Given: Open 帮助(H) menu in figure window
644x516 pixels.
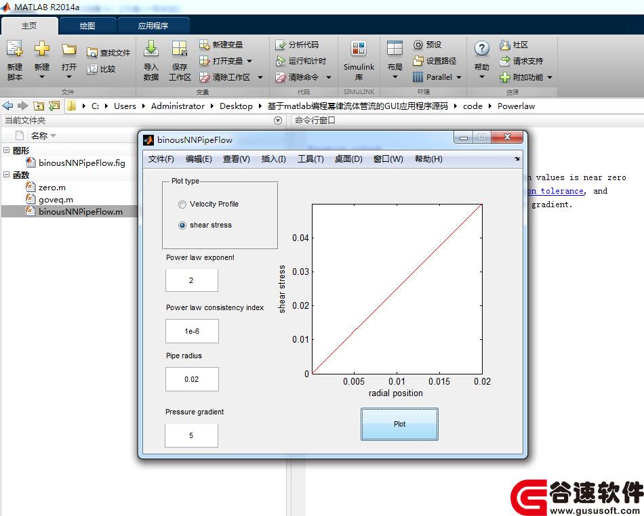Looking at the screenshot, I should [x=428, y=159].
